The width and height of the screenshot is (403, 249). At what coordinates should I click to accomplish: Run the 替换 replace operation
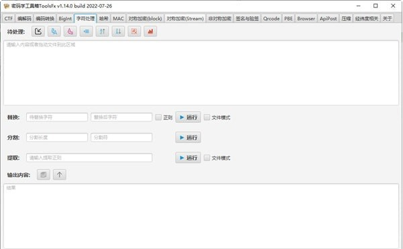188,117
